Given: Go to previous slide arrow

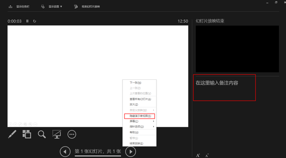Looking at the screenshot, I should point(65,151).
